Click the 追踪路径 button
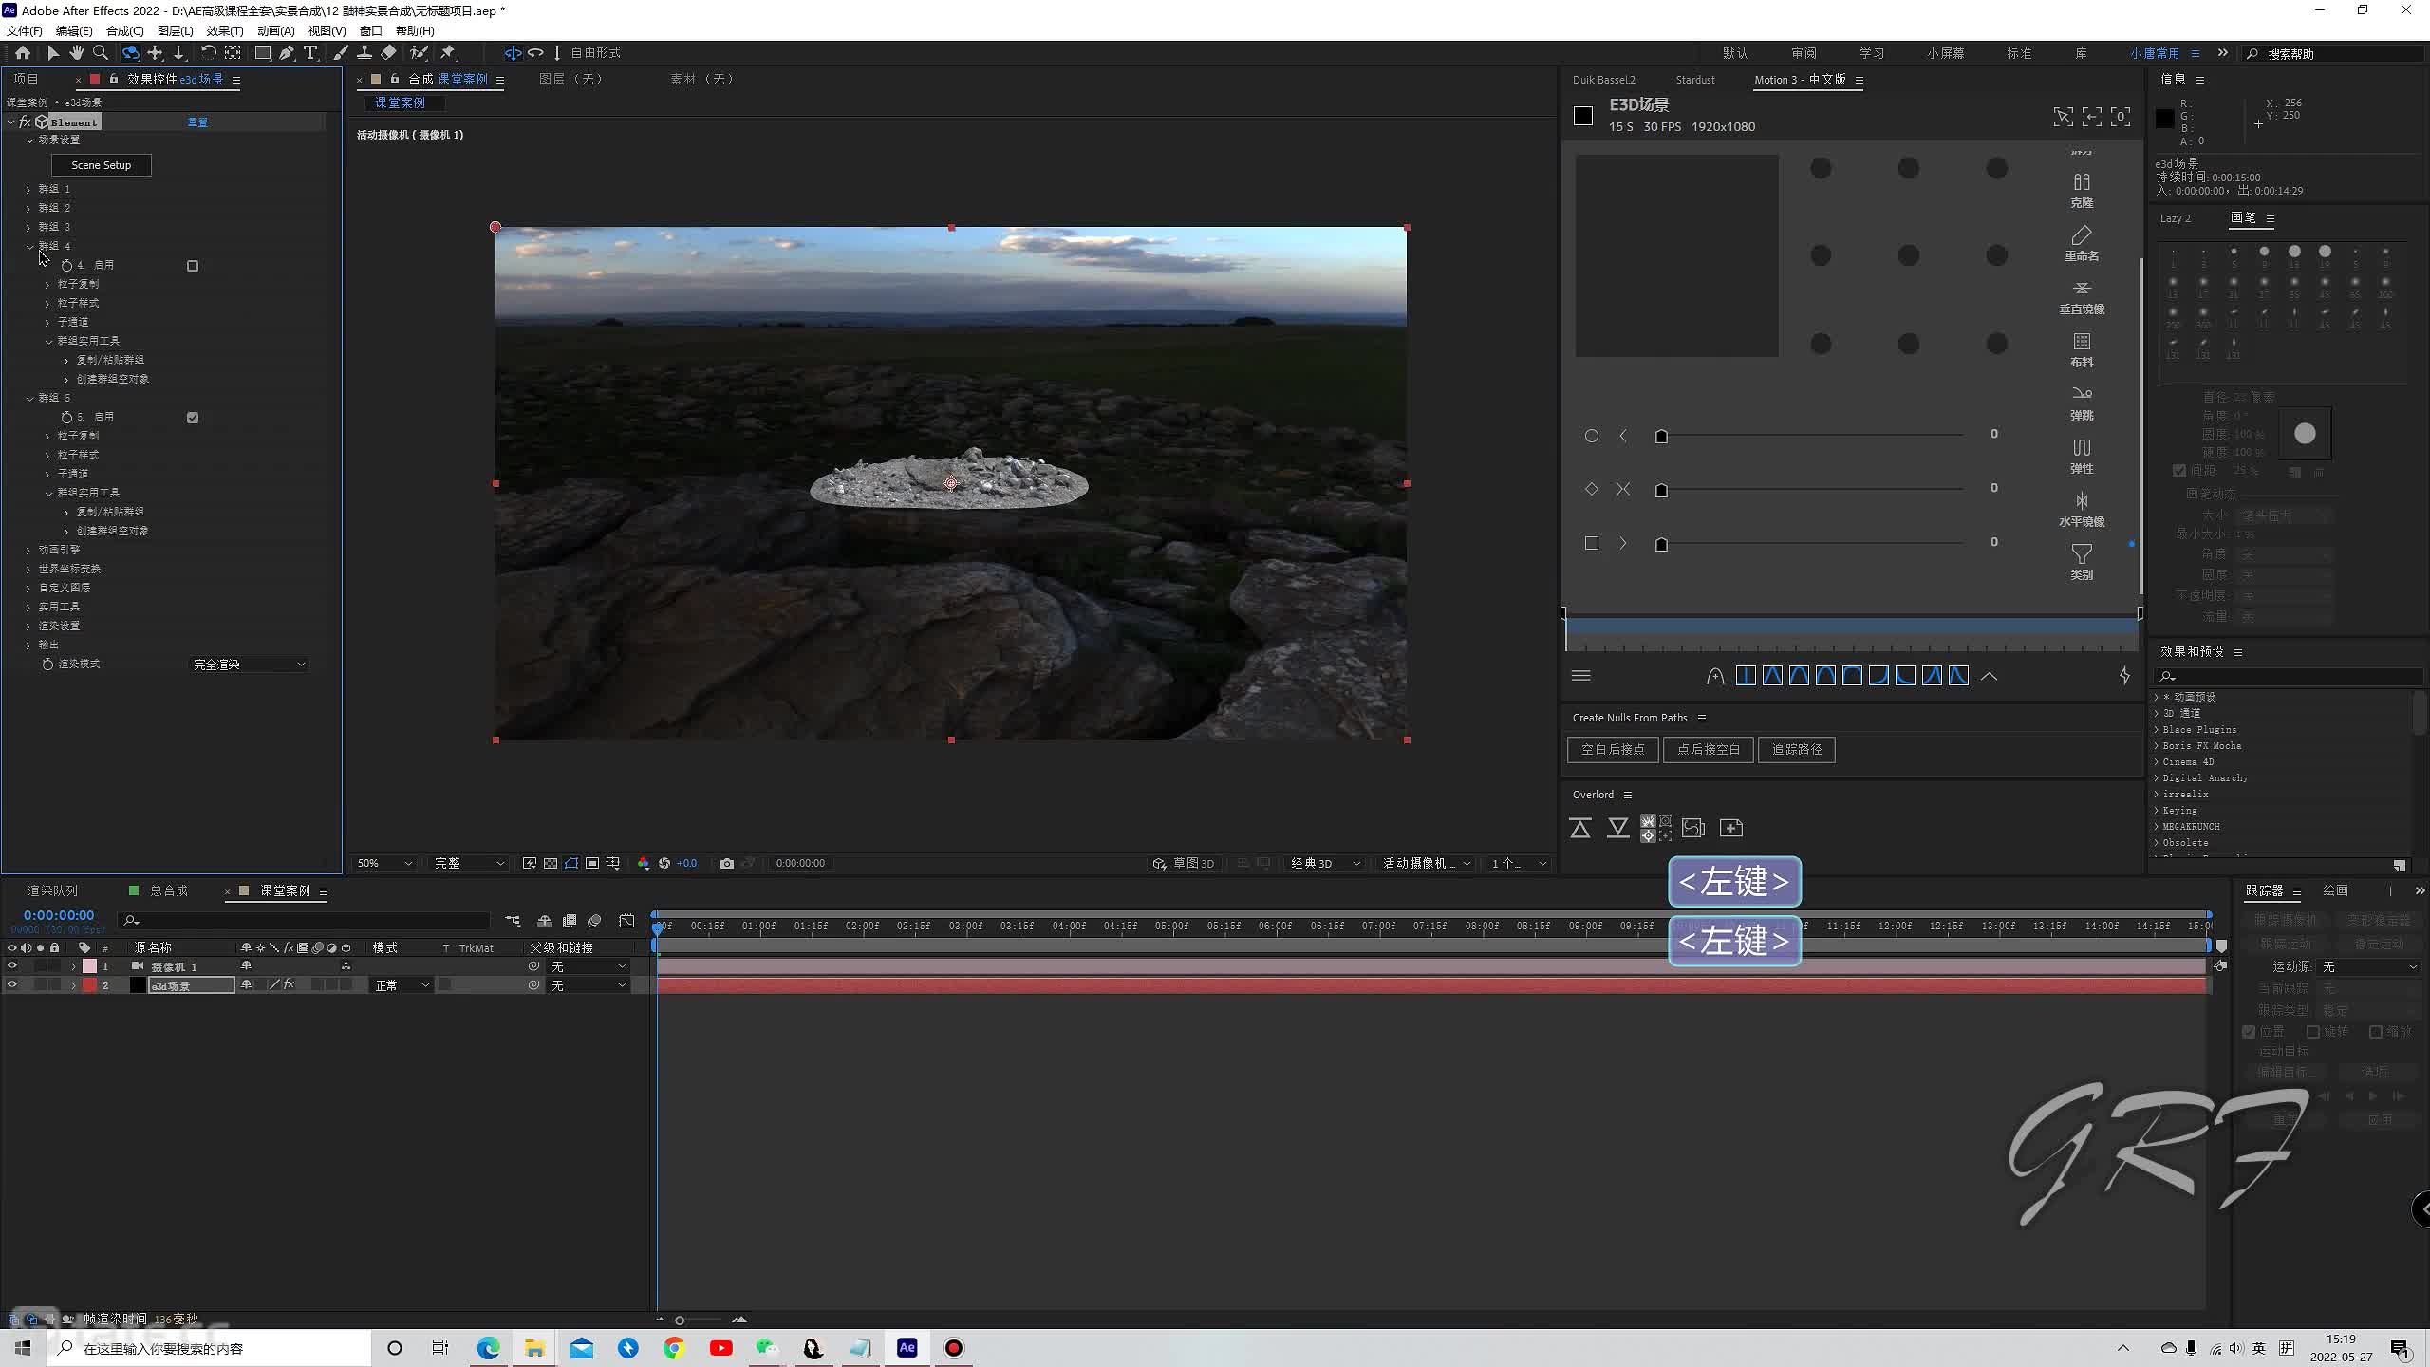Screen dimensions: 2430x1367 (1797, 750)
